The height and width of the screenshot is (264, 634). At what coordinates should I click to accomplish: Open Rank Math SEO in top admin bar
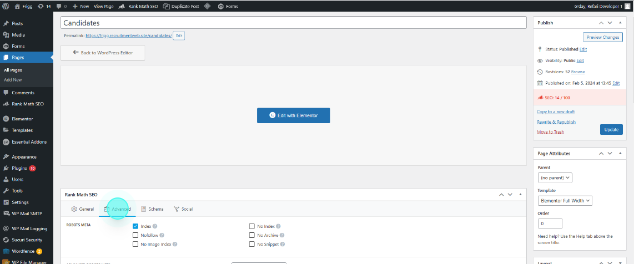[139, 6]
